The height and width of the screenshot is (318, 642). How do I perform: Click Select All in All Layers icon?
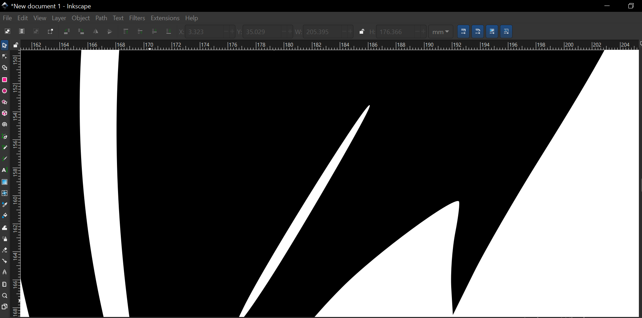click(x=22, y=32)
